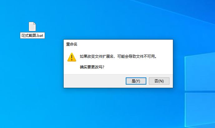This screenshot has height=128, width=215.
Task: Click the 确实要更改吗? question text
Action: 92,67
